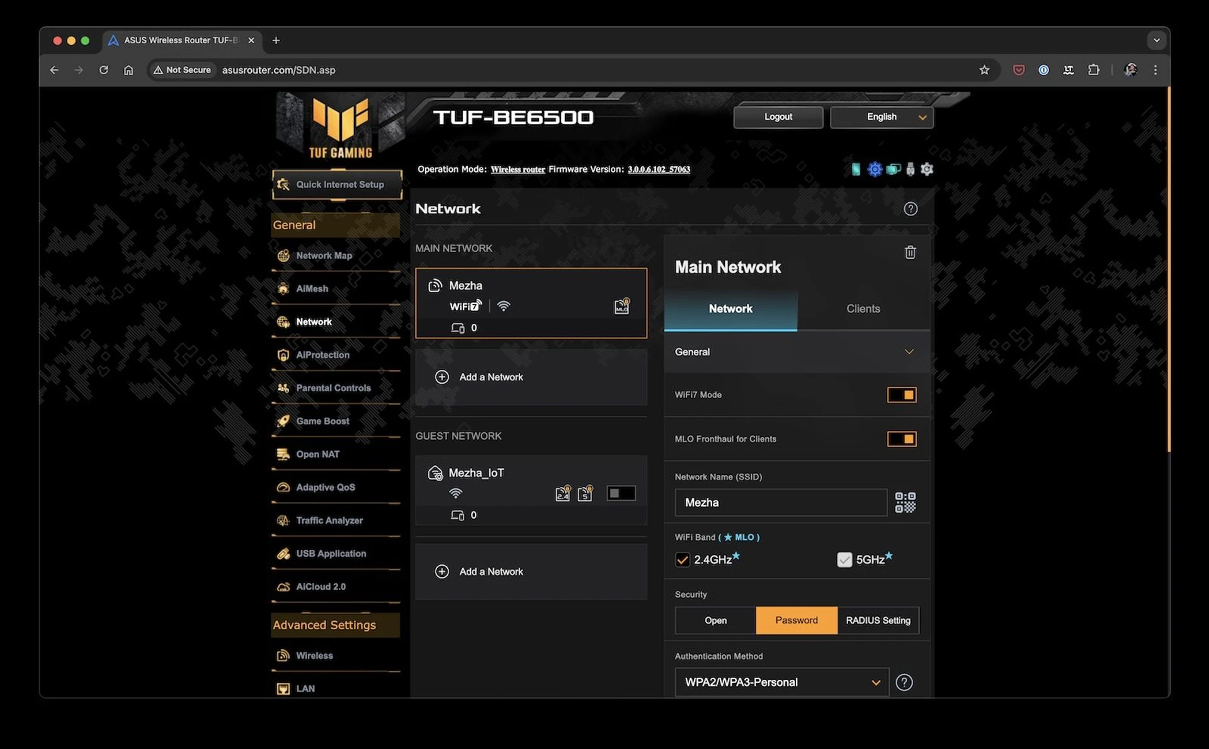Select Password security option

point(797,620)
